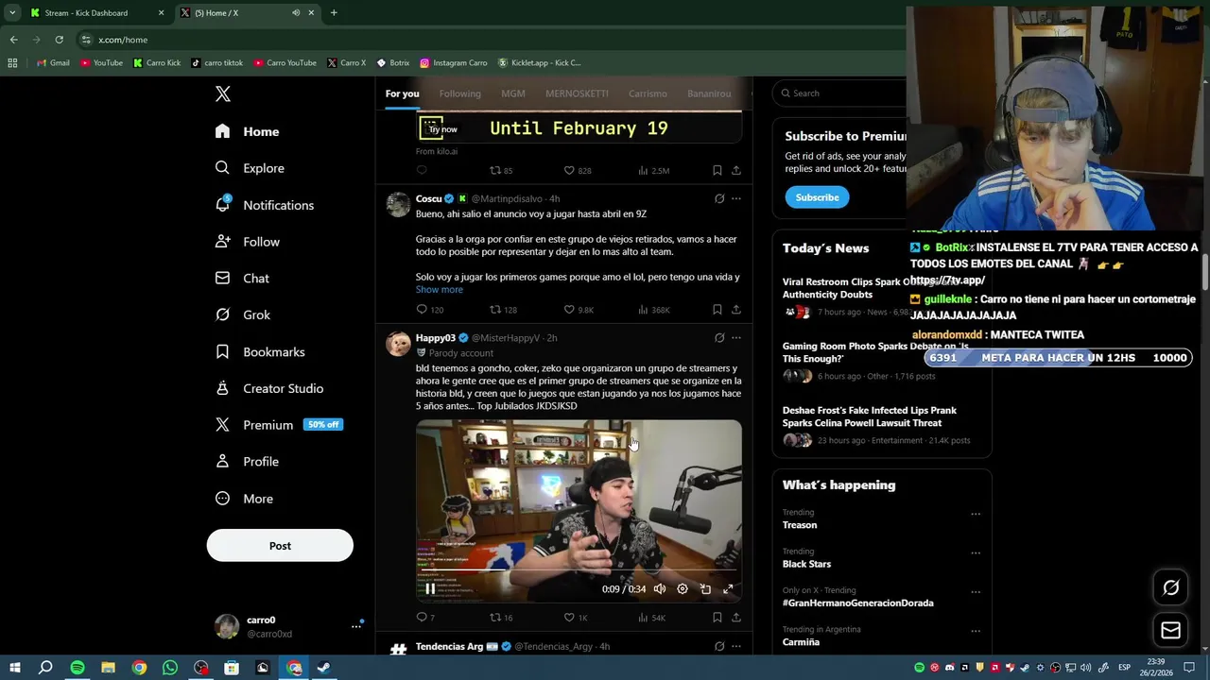Switch to the Carrismo tab
The height and width of the screenshot is (680, 1210).
point(648,93)
